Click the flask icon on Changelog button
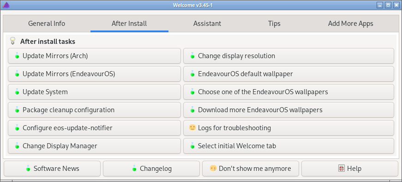Image resolution: width=402 pixels, height=182 pixels. tap(134, 169)
